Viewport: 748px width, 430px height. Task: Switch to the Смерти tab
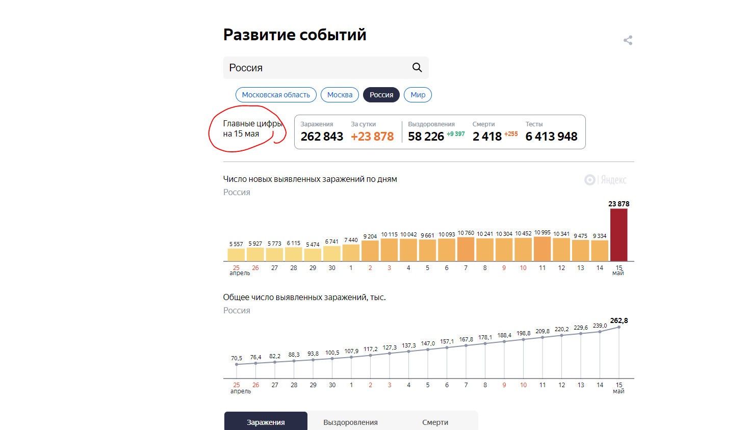435,422
